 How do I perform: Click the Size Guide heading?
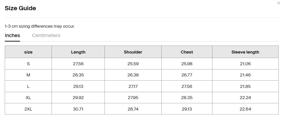[x=20, y=8]
